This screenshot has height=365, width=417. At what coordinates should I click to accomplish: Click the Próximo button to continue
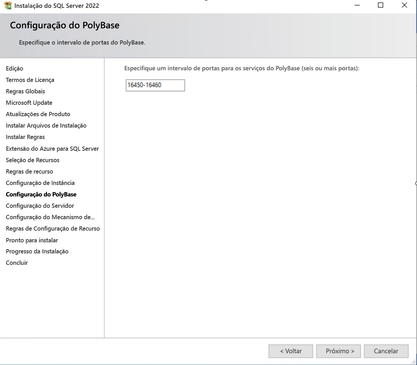click(x=338, y=351)
